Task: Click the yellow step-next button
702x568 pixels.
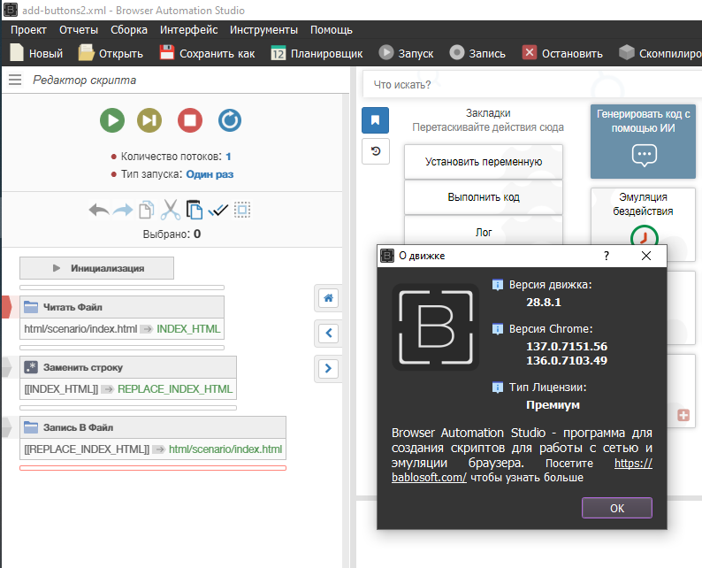Action: [150, 119]
